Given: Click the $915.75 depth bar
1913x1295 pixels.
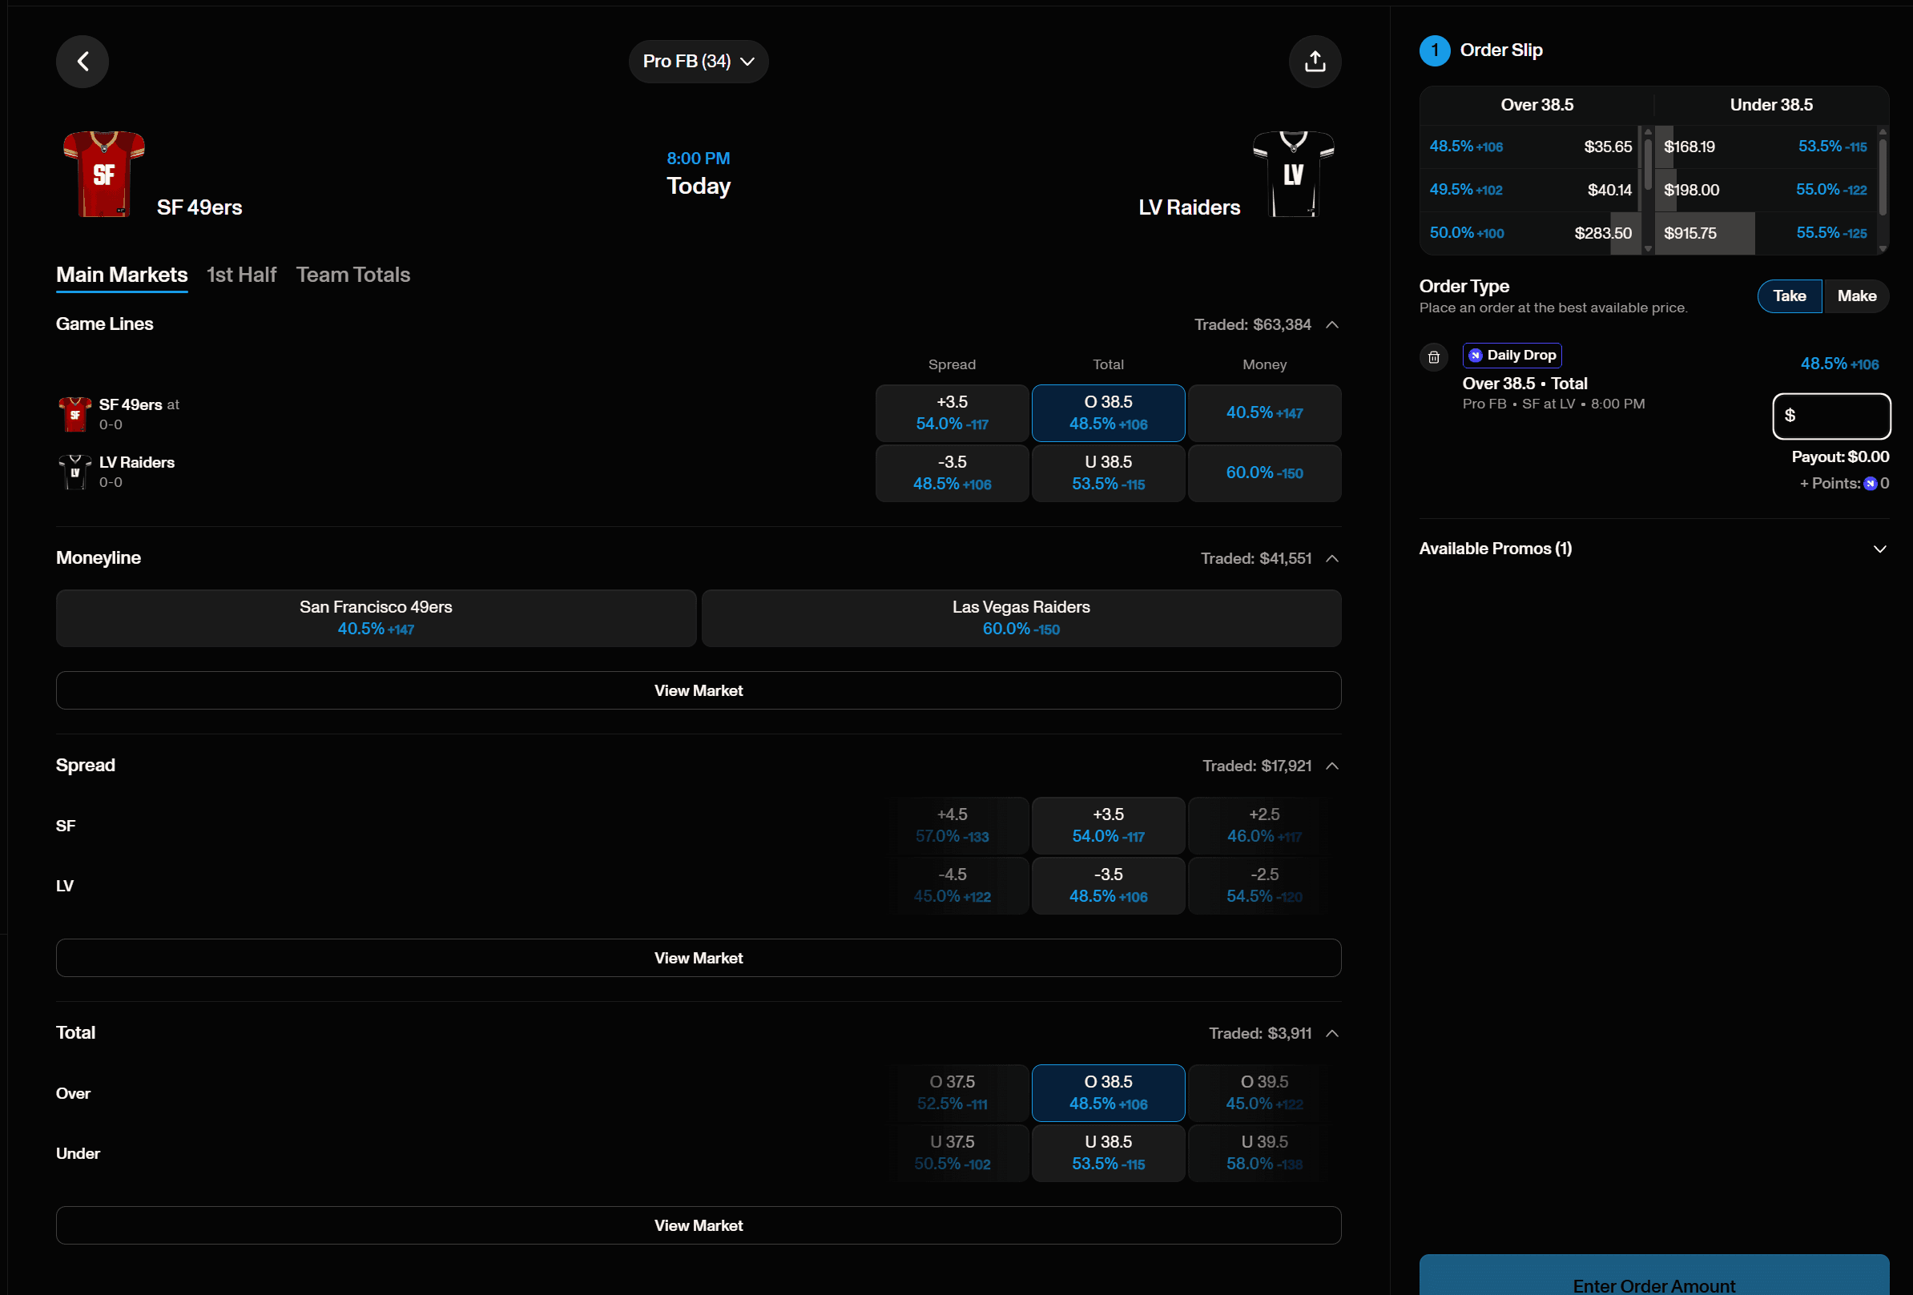Looking at the screenshot, I should pos(1705,233).
